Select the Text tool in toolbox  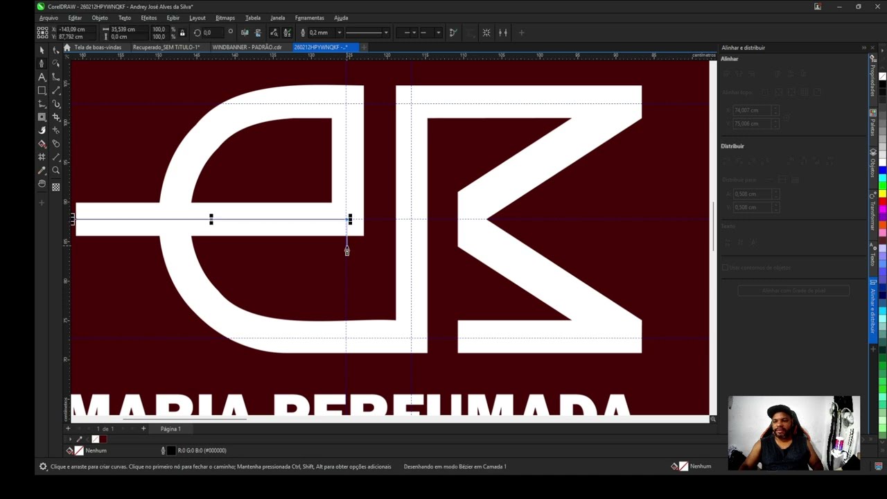click(42, 77)
